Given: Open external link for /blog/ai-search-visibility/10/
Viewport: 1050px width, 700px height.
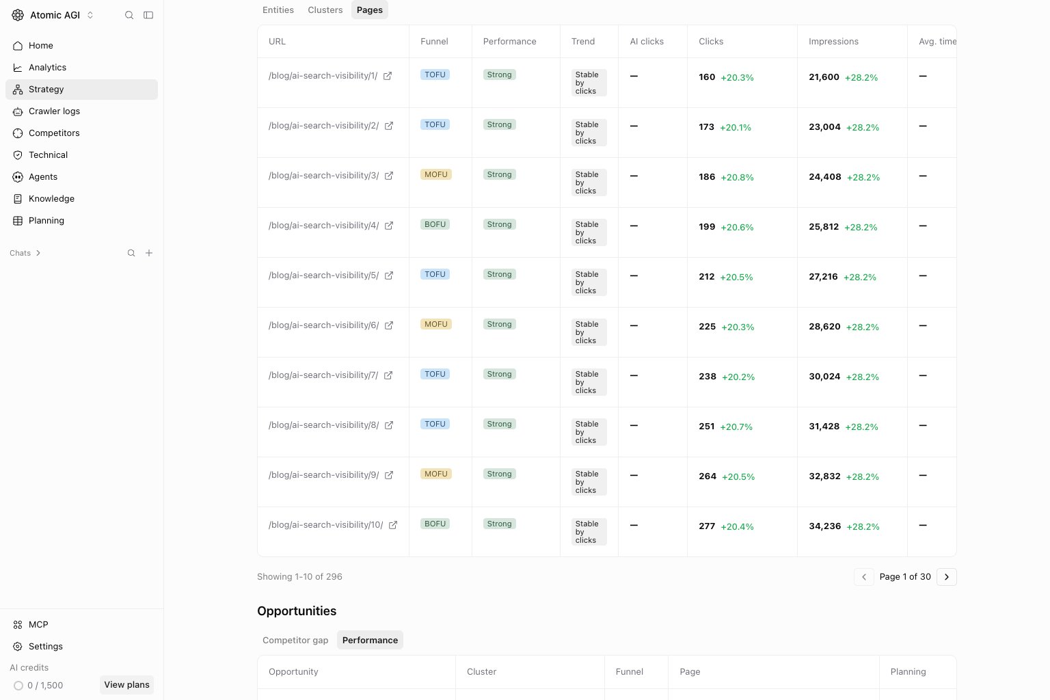Looking at the screenshot, I should point(393,525).
